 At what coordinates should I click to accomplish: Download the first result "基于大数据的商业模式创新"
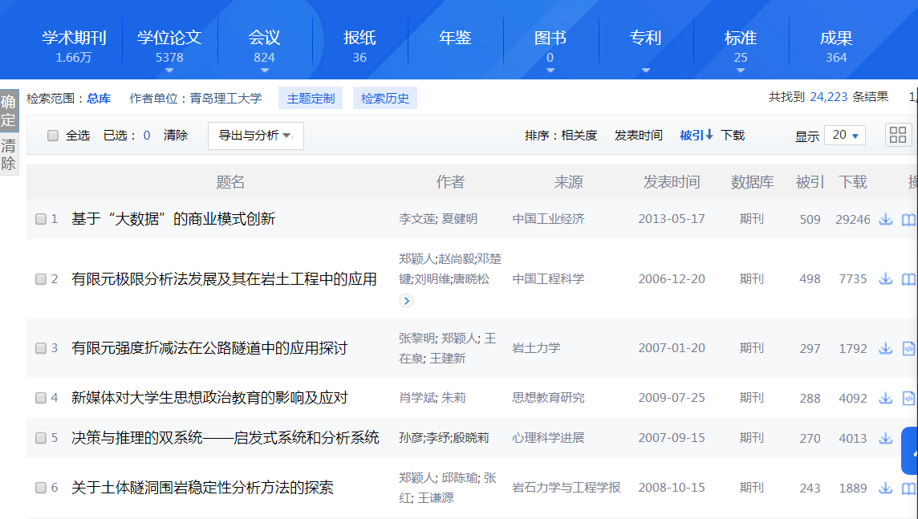click(886, 219)
